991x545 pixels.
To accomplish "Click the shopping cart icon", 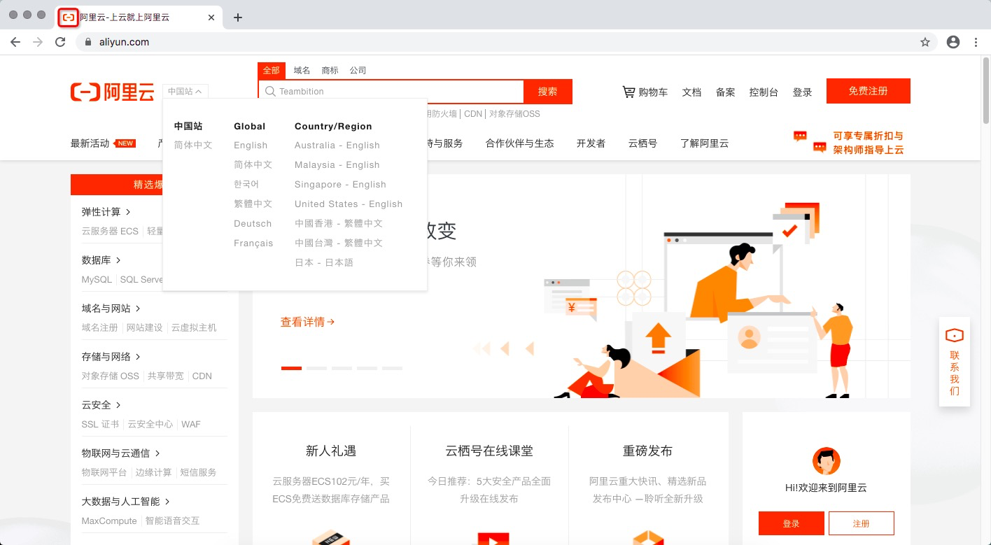I will 628,92.
